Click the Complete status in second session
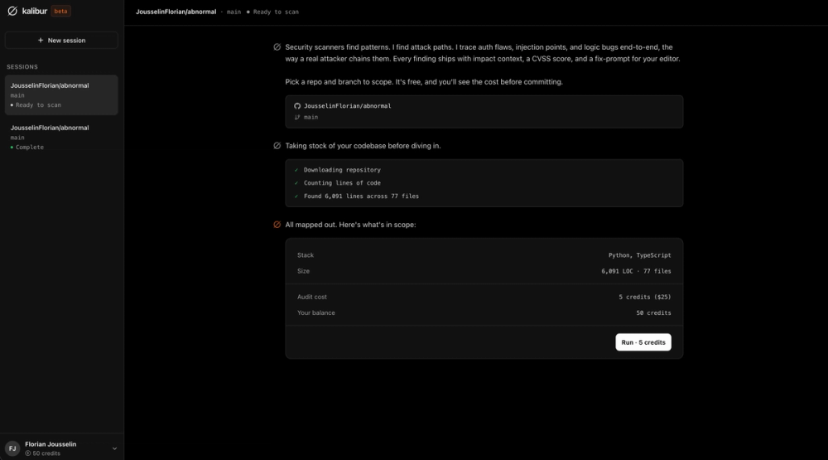828x460 pixels. point(30,148)
